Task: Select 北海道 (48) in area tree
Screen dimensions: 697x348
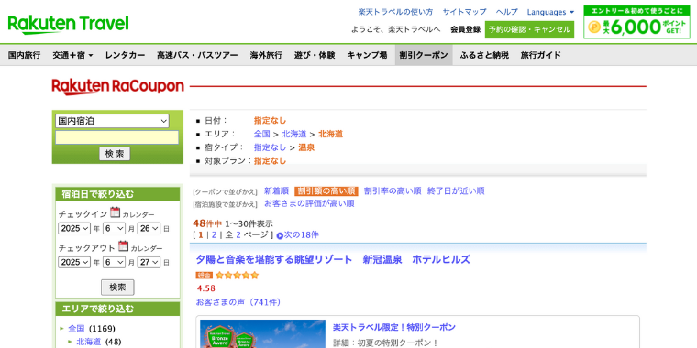Action: pyautogui.click(x=89, y=342)
